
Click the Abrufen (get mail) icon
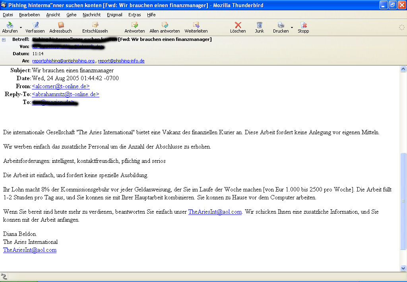coord(10,25)
